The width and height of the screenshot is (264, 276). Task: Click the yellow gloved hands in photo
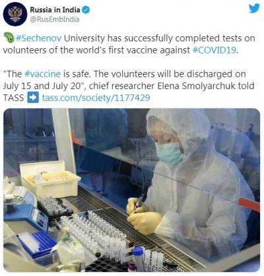143,215
